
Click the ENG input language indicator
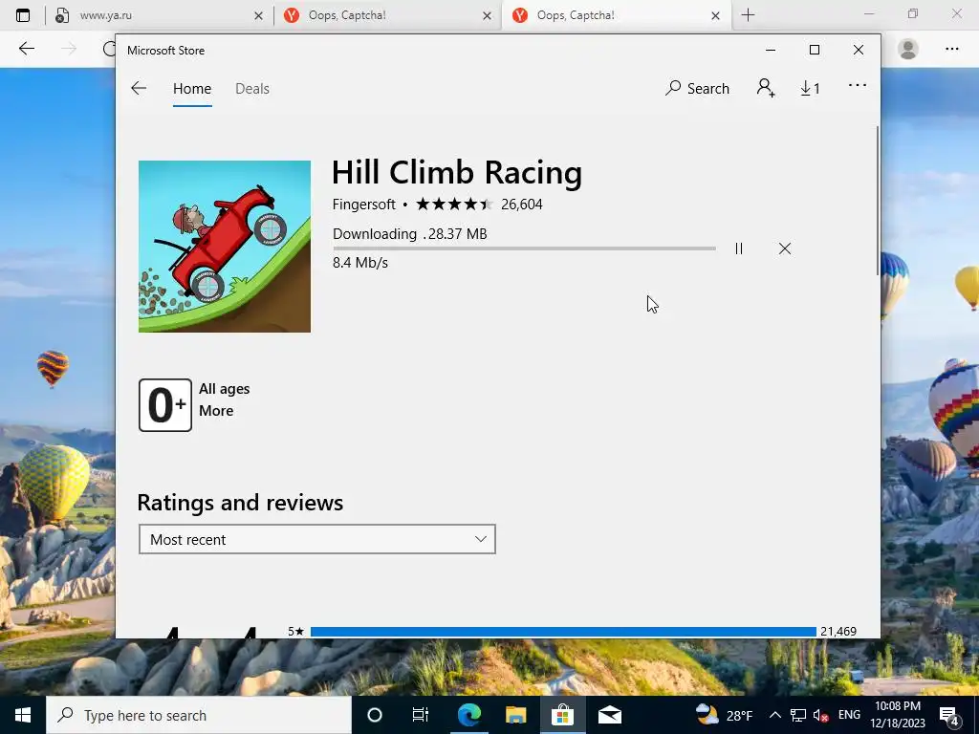(x=849, y=715)
